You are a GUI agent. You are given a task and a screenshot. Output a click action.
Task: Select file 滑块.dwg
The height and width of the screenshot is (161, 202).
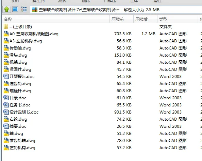[18, 55]
